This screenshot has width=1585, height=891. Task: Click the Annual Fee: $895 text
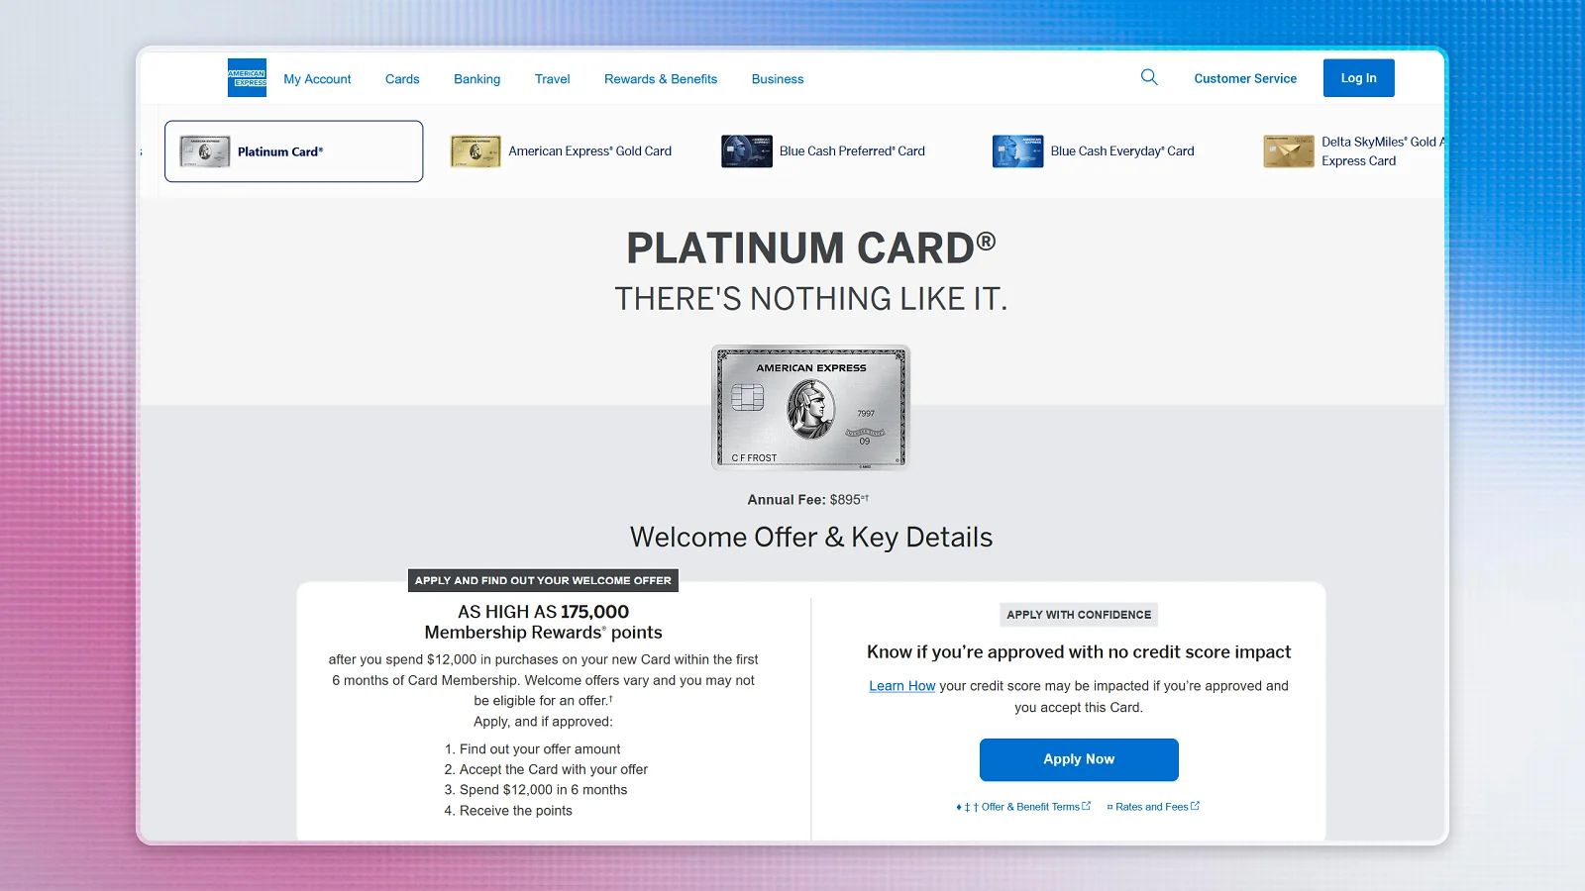[807, 500]
